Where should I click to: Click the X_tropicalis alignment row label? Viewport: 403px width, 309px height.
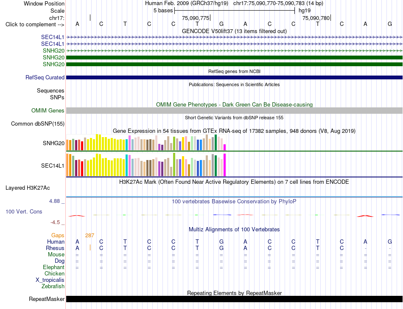pos(50,280)
